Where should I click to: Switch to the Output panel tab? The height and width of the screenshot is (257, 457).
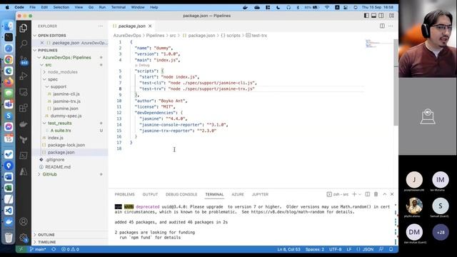click(150, 194)
